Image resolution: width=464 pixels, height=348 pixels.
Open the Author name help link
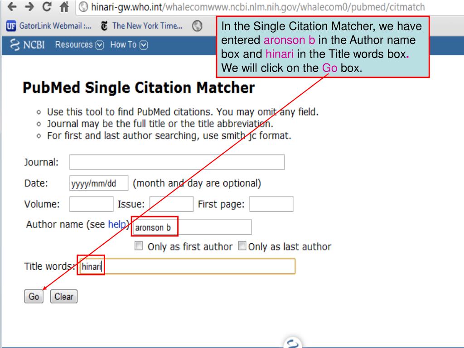pos(117,224)
